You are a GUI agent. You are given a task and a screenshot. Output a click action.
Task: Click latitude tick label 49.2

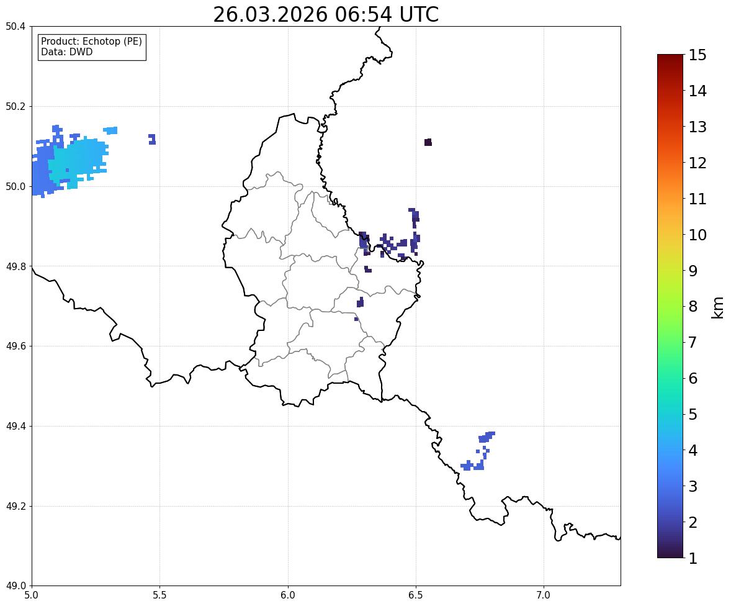16,506
